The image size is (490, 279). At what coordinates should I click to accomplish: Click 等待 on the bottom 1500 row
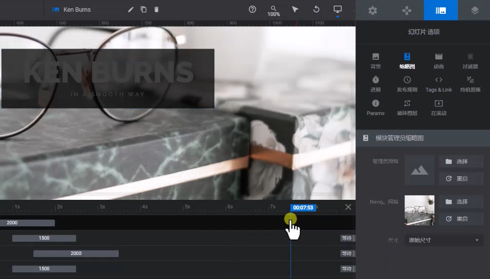(x=347, y=269)
